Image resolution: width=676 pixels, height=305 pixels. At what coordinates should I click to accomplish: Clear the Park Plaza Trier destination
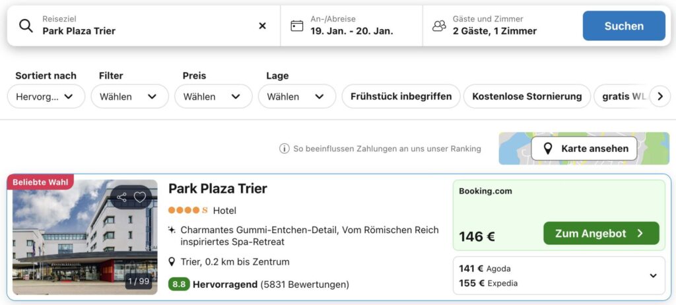click(x=262, y=26)
